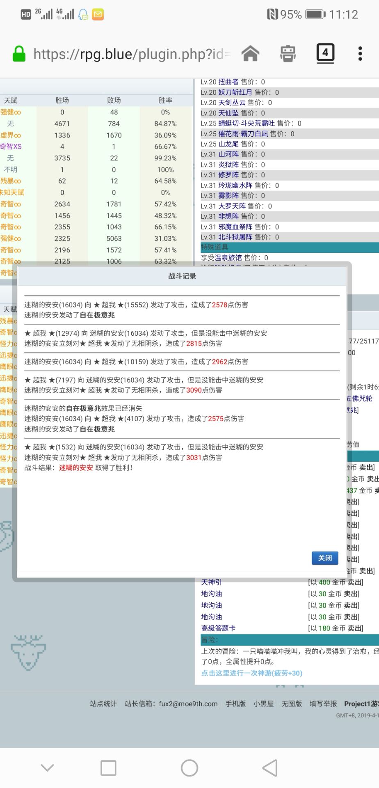Image resolution: width=379 pixels, height=788 pixels.
Task: Select Lv.31 邪魔血祭阵 item
Action: click(235, 227)
